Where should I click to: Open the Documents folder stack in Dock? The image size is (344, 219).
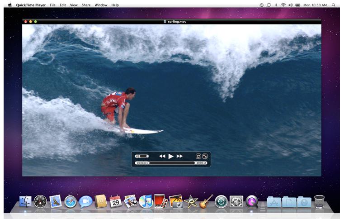(x=289, y=202)
